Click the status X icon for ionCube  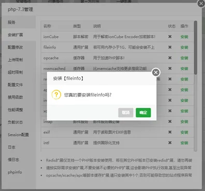pyautogui.click(x=170, y=37)
